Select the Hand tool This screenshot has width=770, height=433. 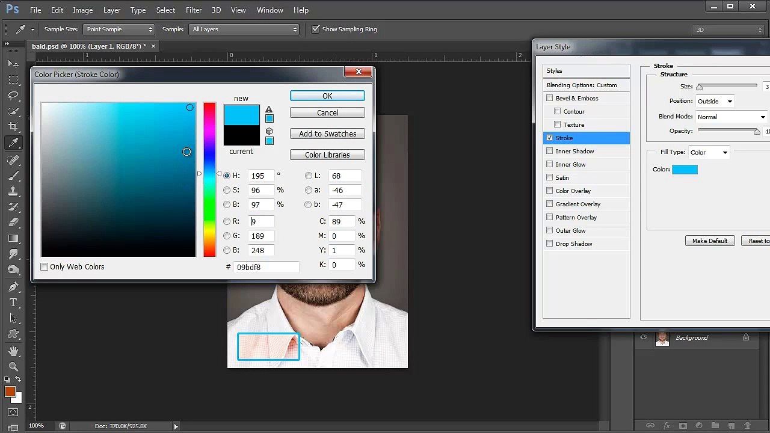(x=13, y=351)
